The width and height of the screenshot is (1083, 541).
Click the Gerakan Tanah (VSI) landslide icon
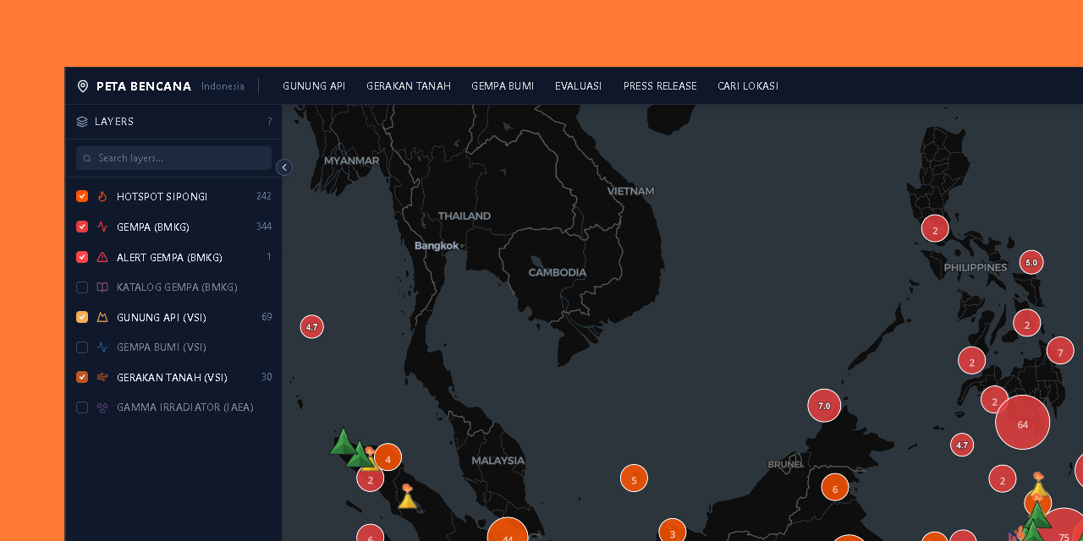coord(102,377)
